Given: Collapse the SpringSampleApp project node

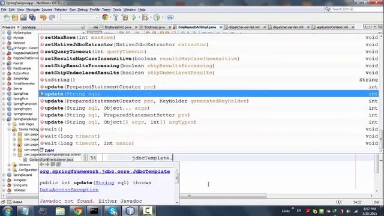Looking at the screenshot, I should [x=4, y=119].
